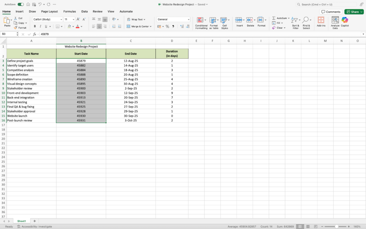Apply percent style to selection

pos(167,26)
